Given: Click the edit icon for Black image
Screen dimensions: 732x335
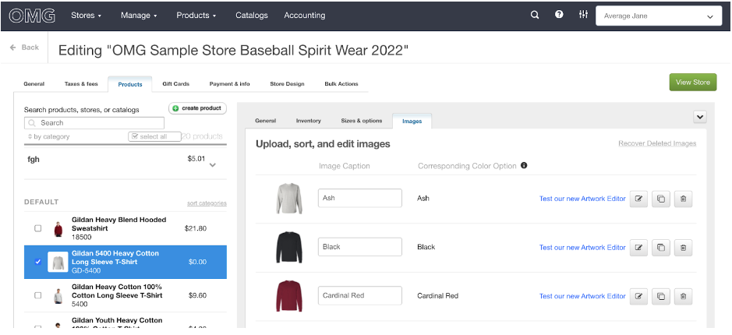Looking at the screenshot, I should [638, 247].
